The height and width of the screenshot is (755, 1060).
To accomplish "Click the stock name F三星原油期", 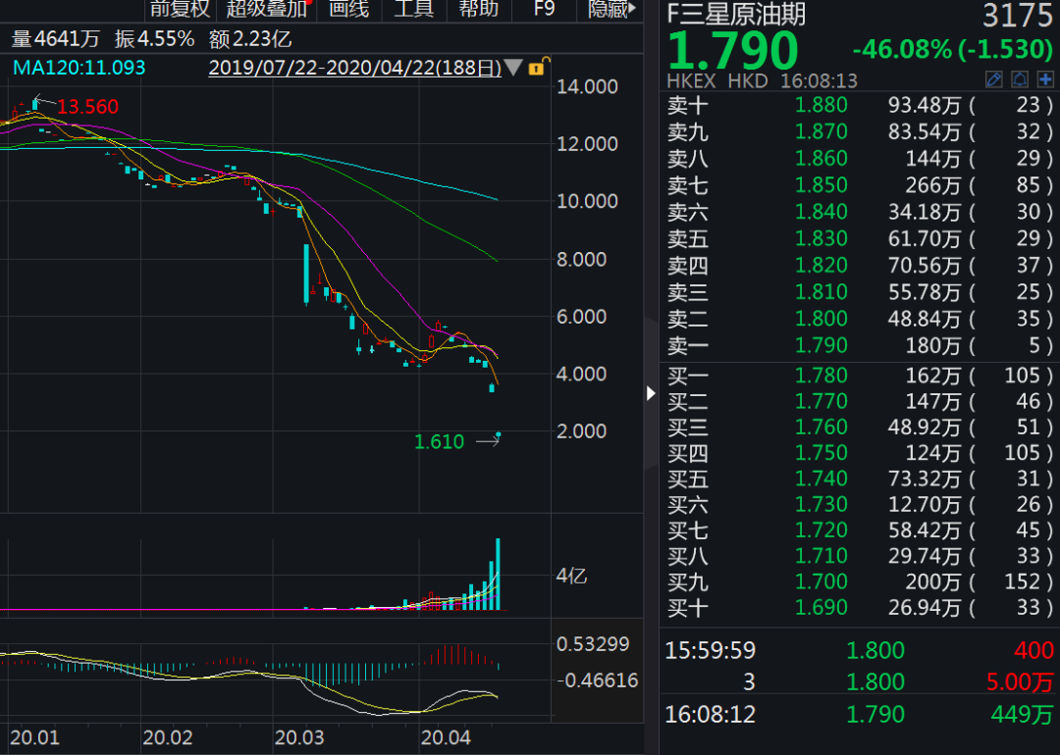I will [x=736, y=14].
